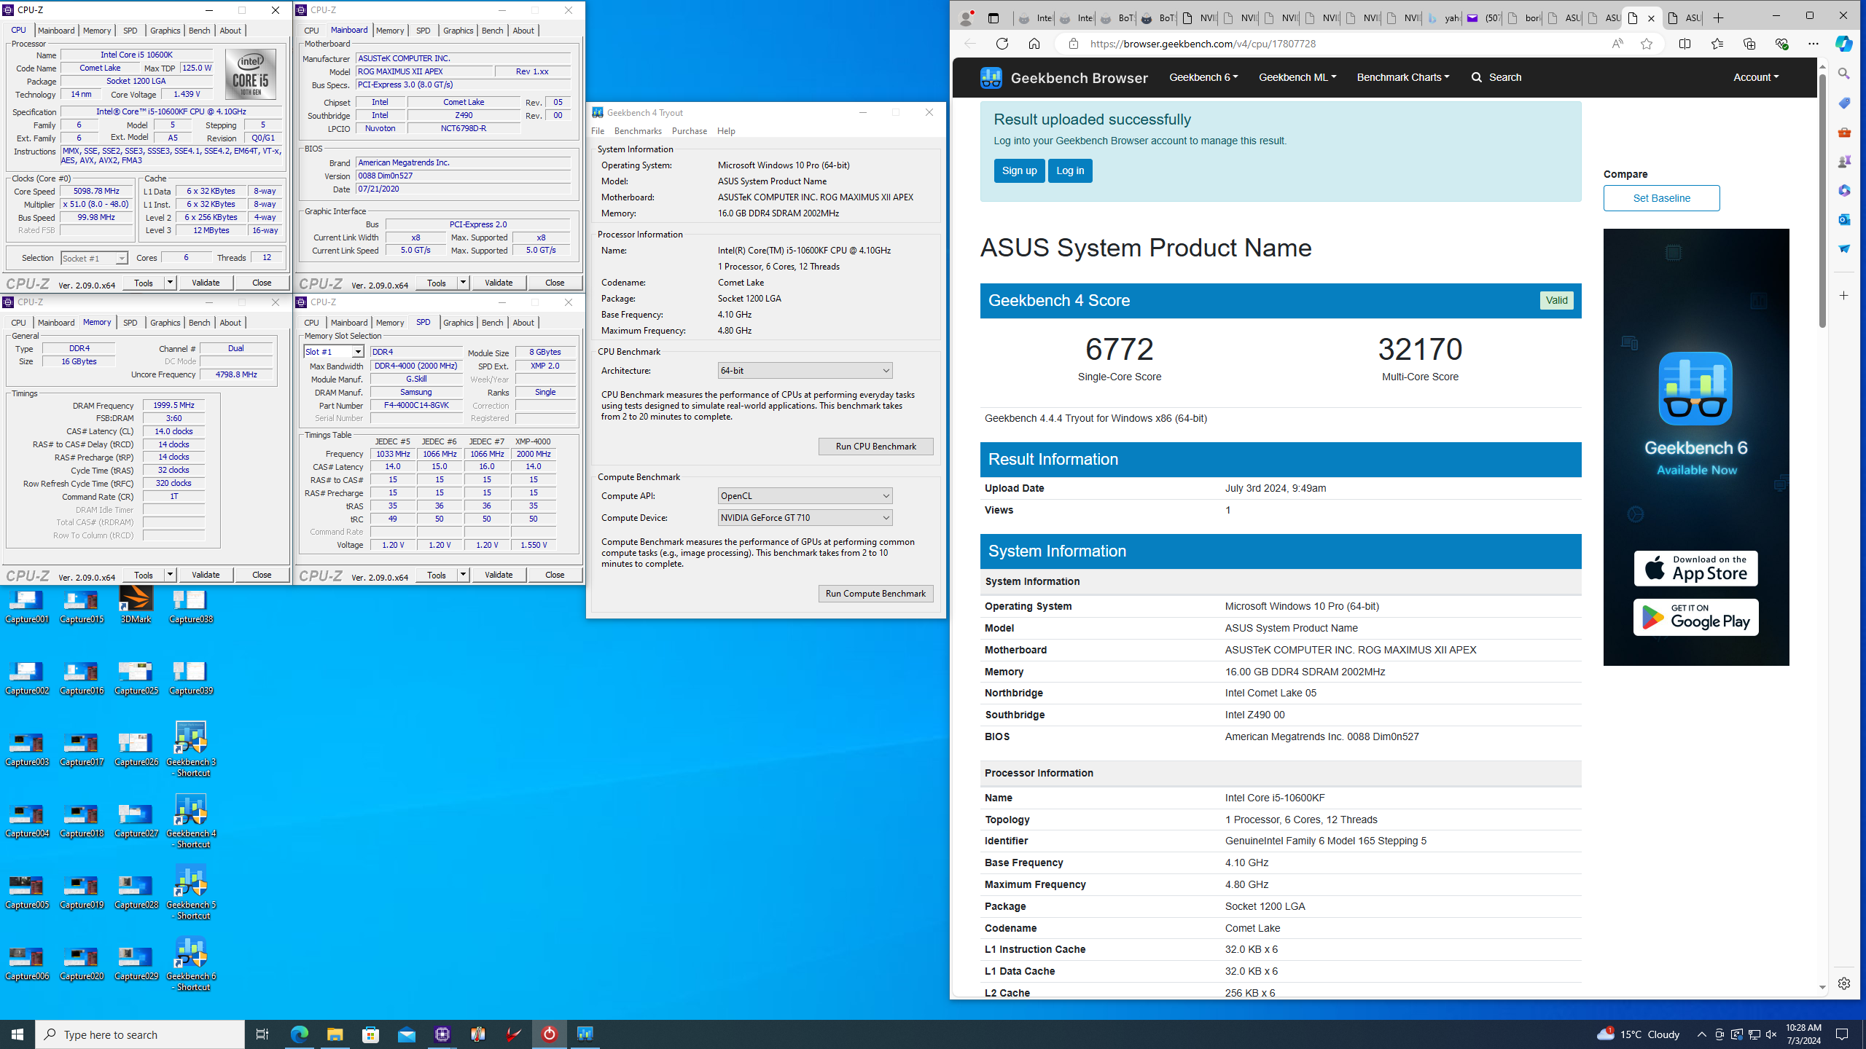Select Capture025 desktop file

point(136,677)
